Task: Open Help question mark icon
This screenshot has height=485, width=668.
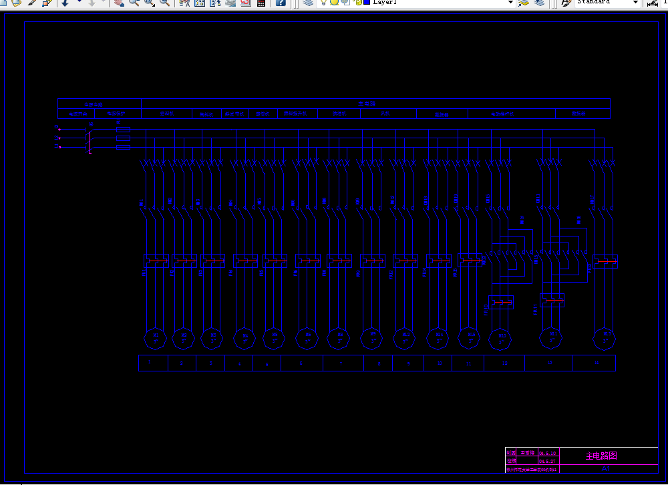Action: pos(281,3)
